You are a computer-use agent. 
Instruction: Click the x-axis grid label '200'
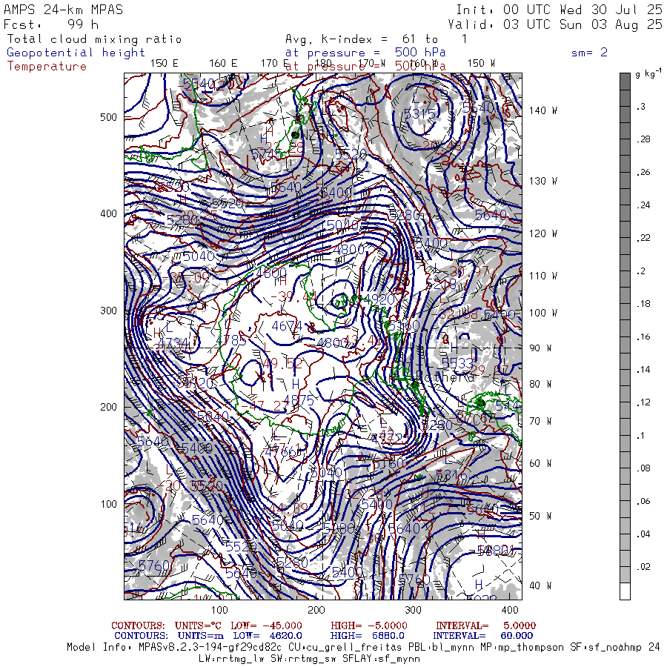point(316,610)
